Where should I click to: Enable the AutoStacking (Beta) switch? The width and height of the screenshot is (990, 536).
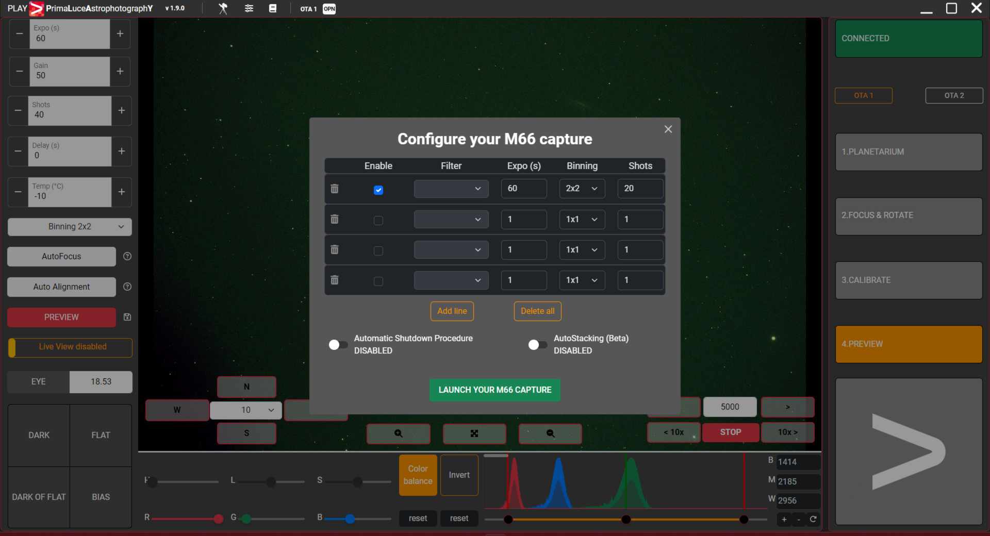537,344
